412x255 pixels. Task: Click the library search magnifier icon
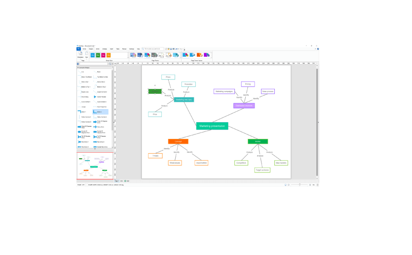click(110, 64)
